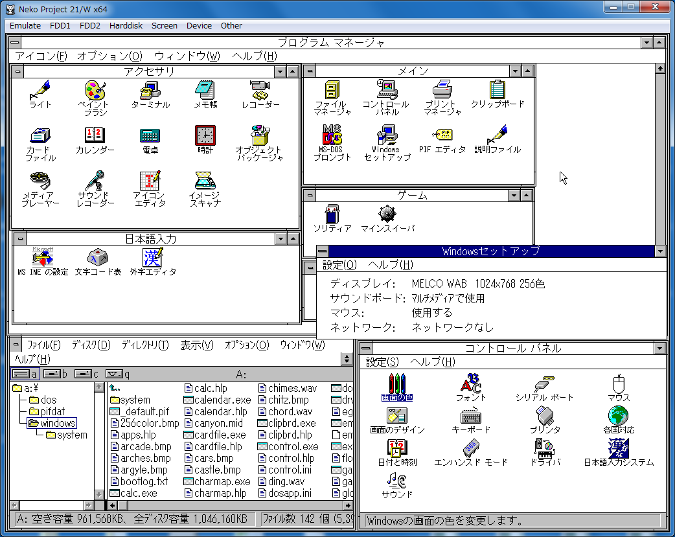Open 設定(O) in the Windowsセットアップ window
The image size is (675, 537).
click(339, 265)
